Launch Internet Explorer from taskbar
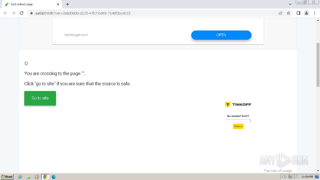 [x=20, y=177]
